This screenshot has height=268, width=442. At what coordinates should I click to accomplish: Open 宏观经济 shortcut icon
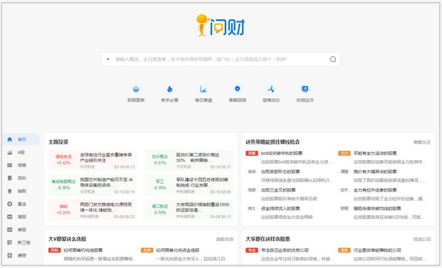[305, 89]
